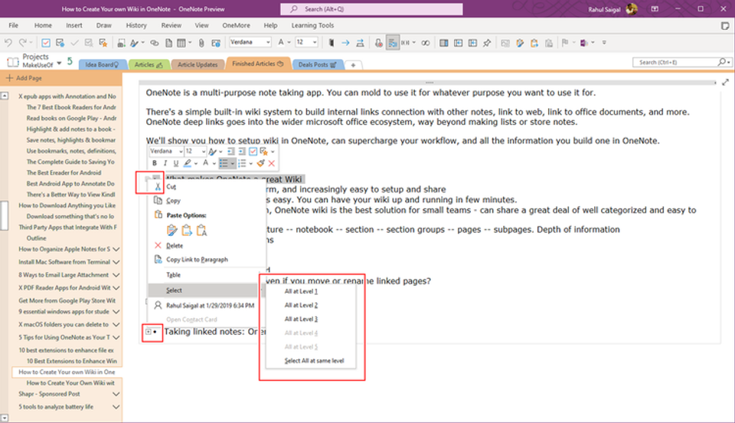Collapse subpages of 'Shapr - Sponsored Post'
Image resolution: width=735 pixels, height=423 pixels.
tap(116, 394)
